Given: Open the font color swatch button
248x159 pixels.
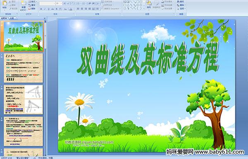Looking at the screenshot, I should (x=71, y=9).
